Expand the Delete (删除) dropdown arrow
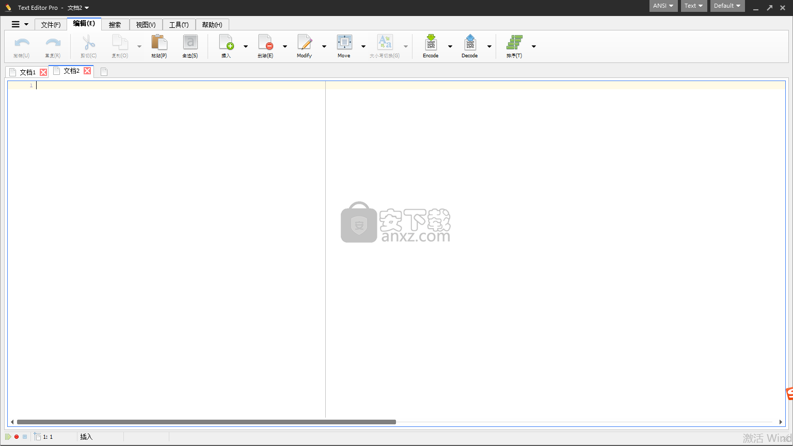The height and width of the screenshot is (446, 793). [x=284, y=46]
